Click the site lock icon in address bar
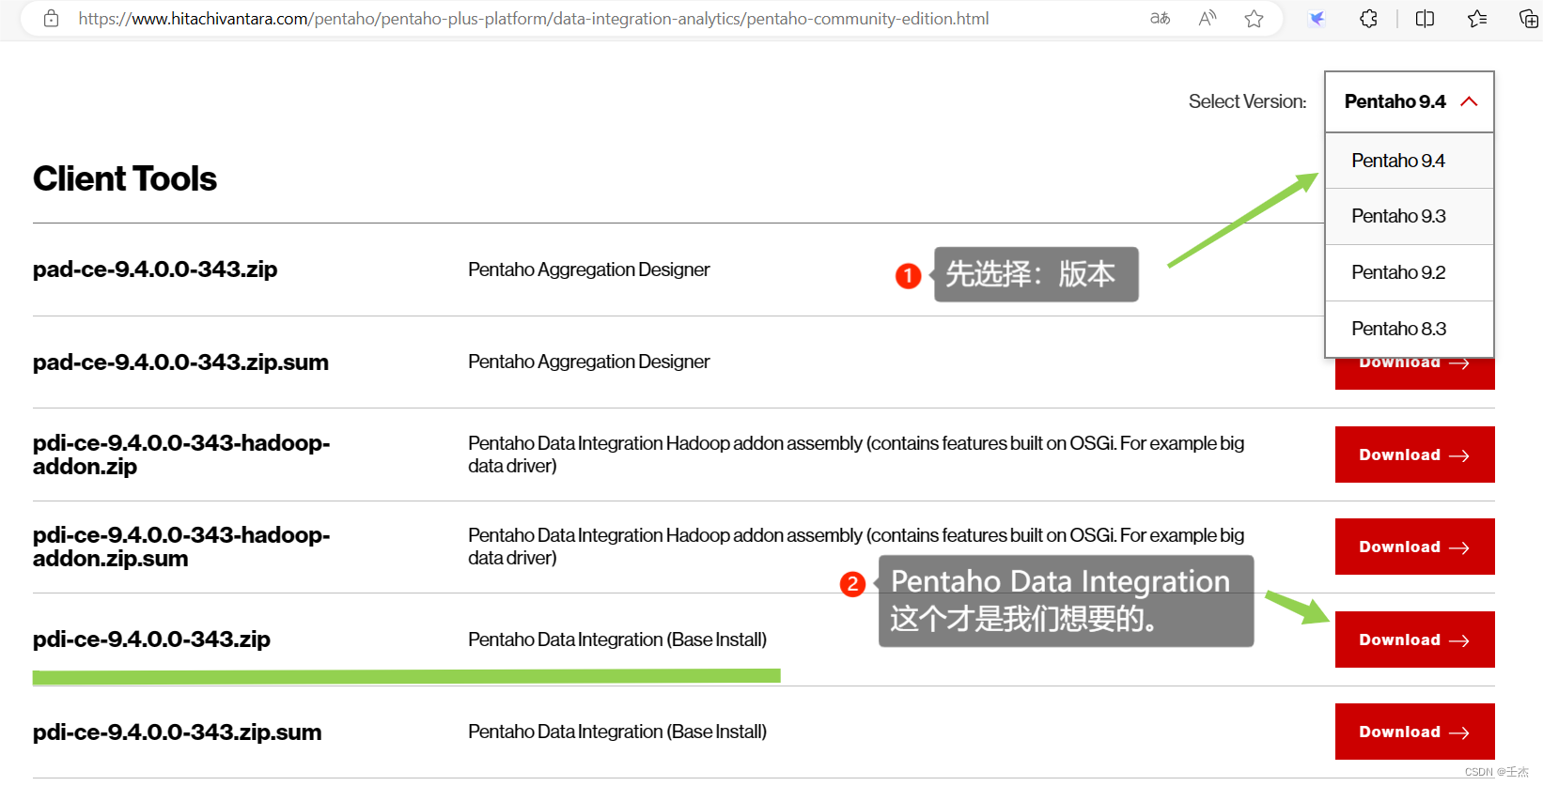The image size is (1543, 786). click(52, 19)
